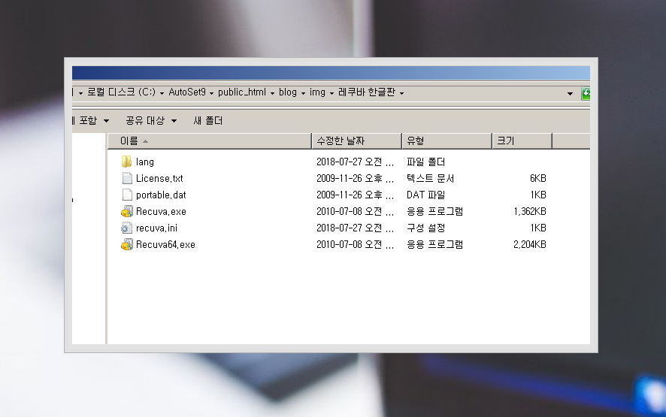The width and height of the screenshot is (666, 417).
Task: Click the License.txt file icon
Action: [126, 178]
